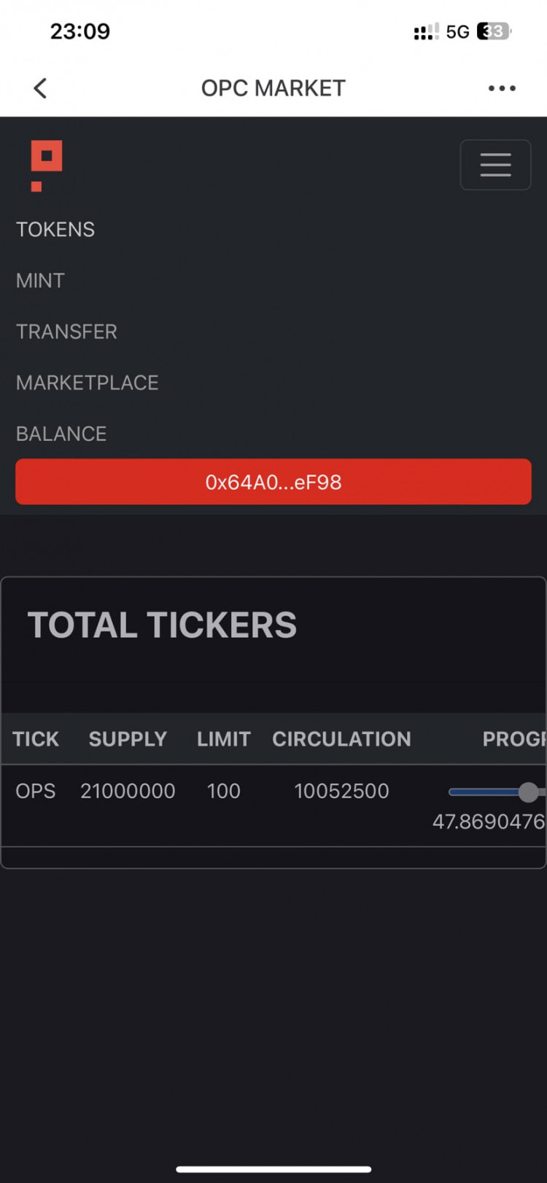Tap the OPC MARKET page title
547x1183 pixels.
click(273, 88)
